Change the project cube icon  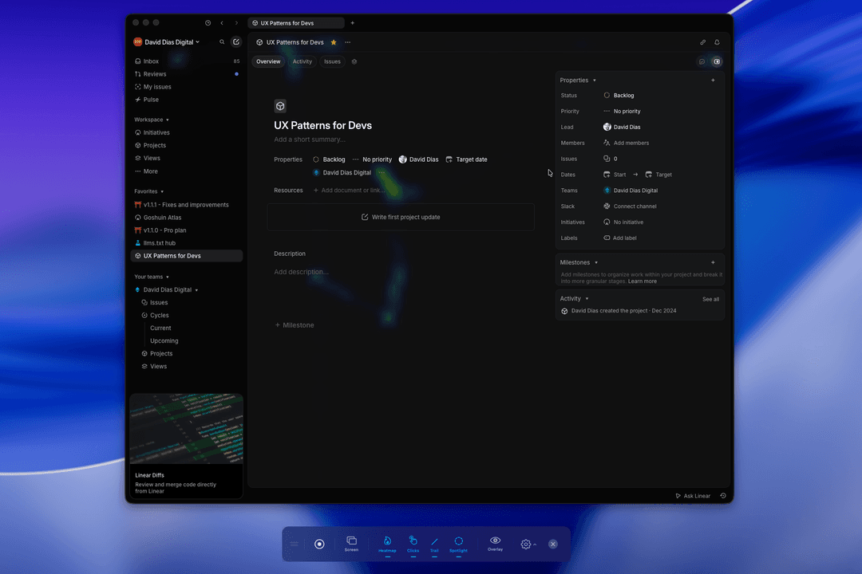[280, 106]
